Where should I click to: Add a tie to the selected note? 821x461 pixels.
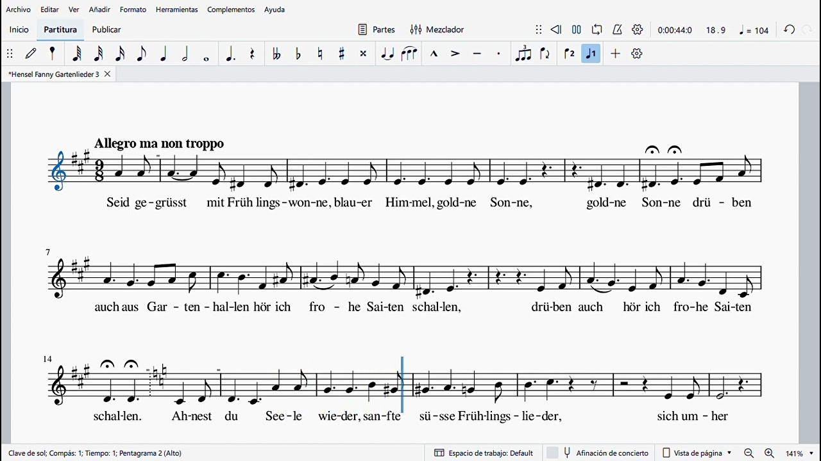pos(387,54)
